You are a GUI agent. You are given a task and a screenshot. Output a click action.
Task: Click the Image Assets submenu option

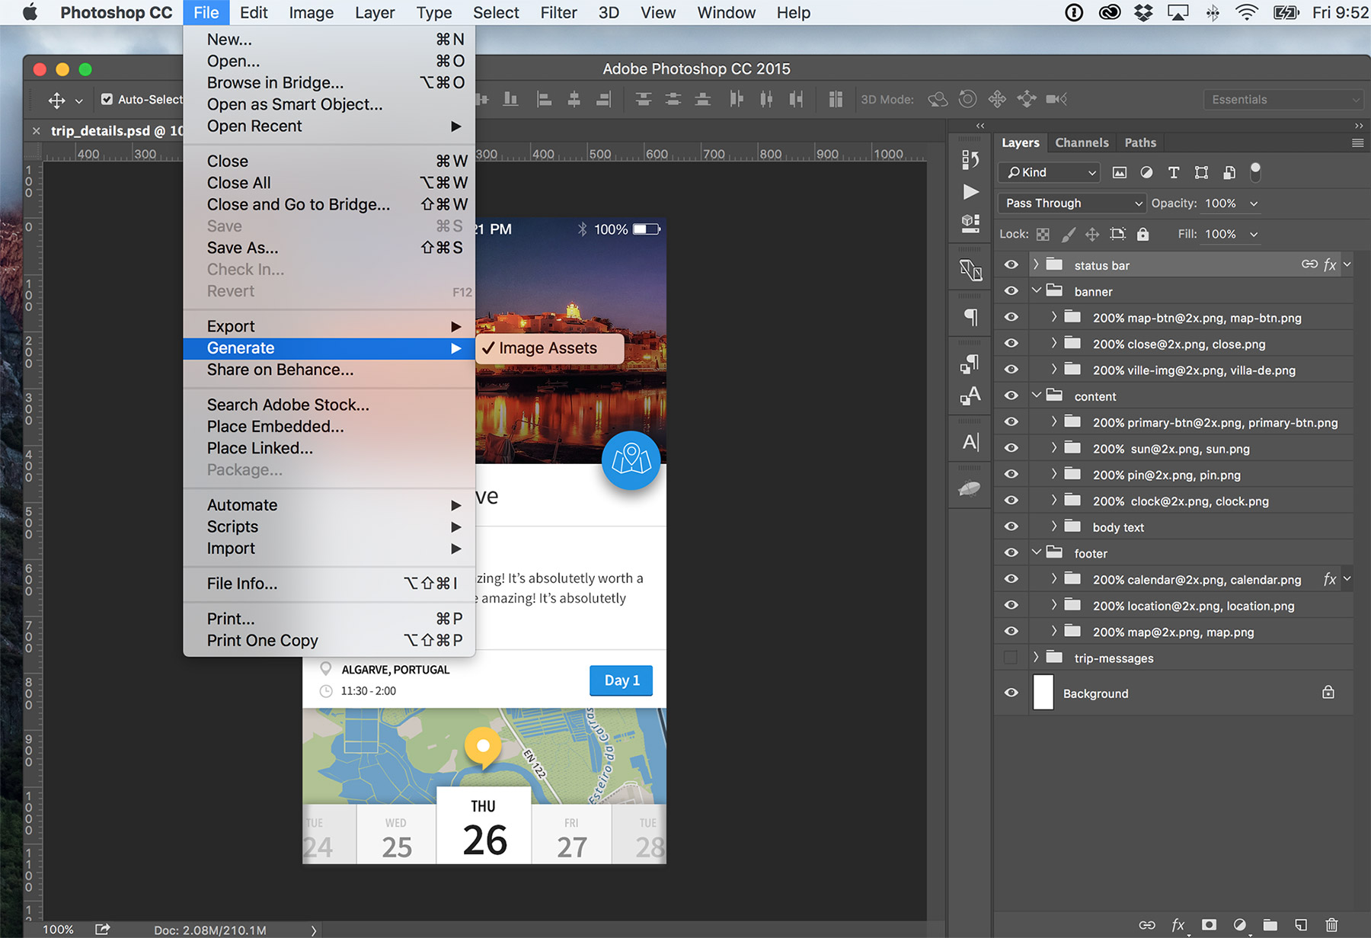point(548,348)
